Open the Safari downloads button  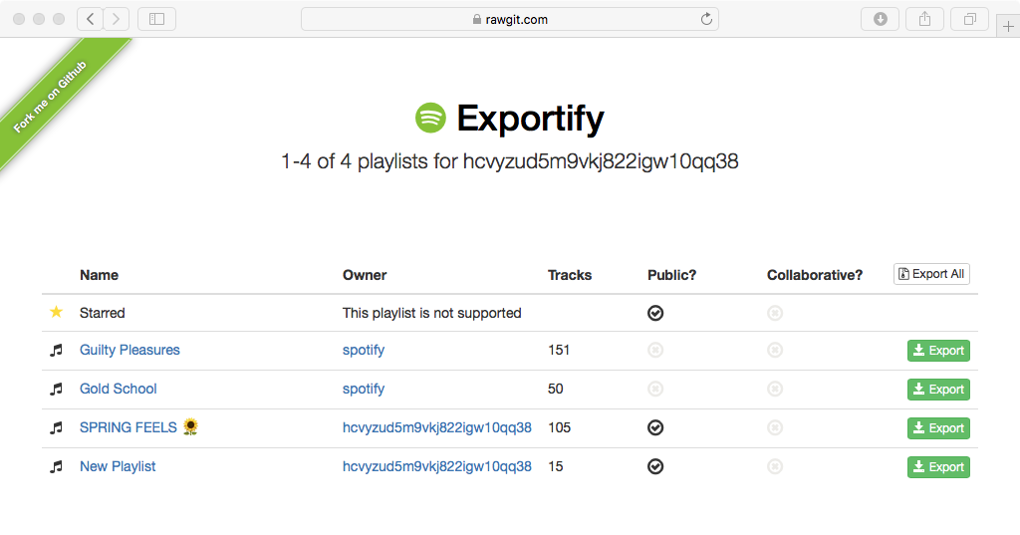point(881,19)
